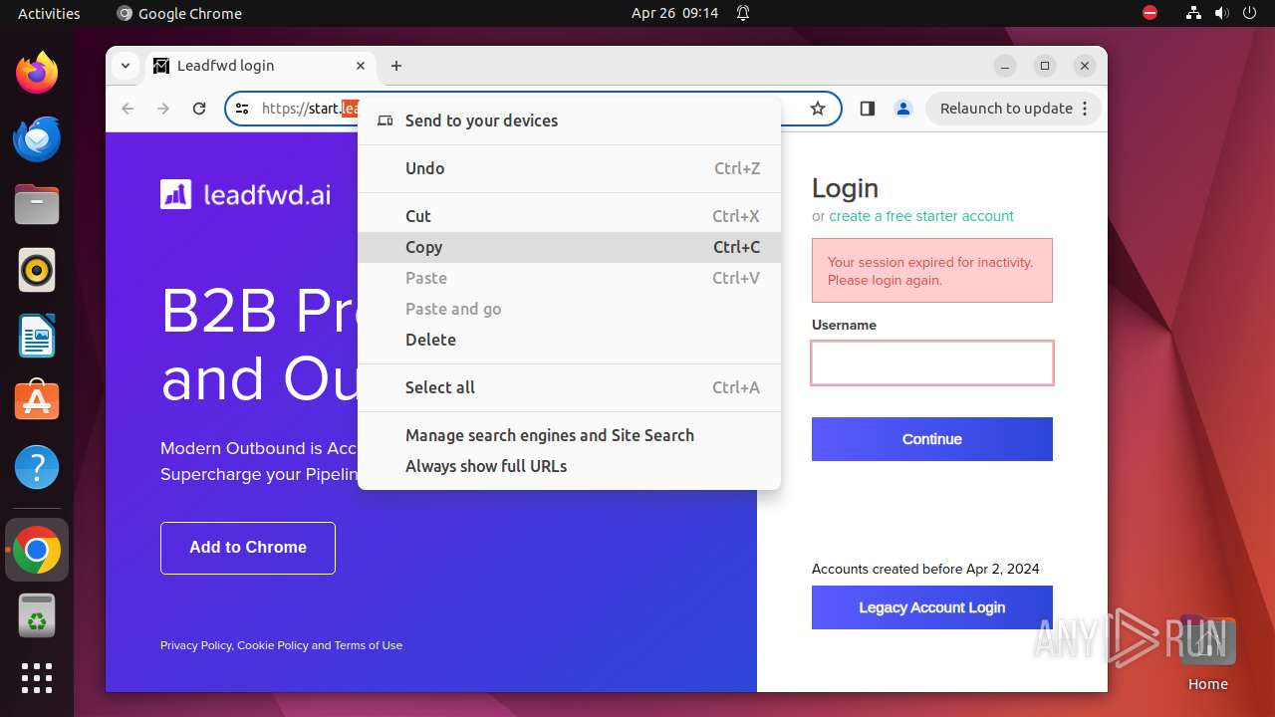This screenshot has width=1275, height=717.
Task: Show Applications grid in the dock
Action: click(37, 678)
